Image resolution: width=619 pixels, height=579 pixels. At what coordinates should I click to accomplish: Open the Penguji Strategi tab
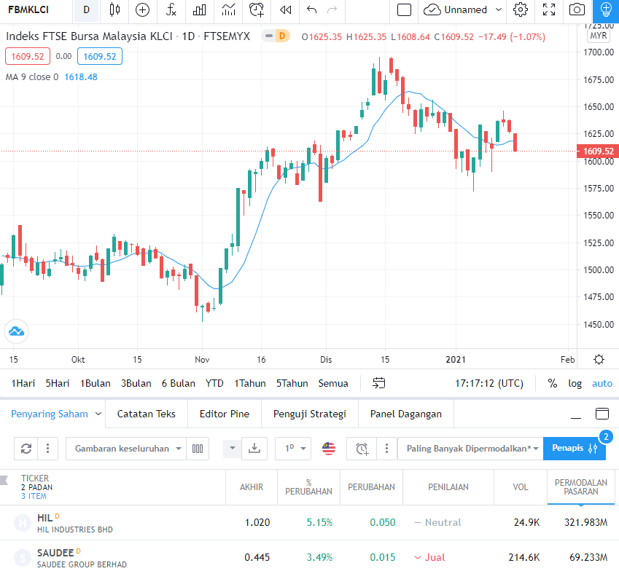click(309, 414)
